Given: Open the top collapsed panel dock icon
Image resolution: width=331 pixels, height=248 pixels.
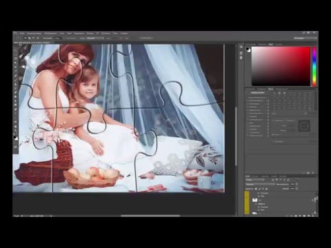Looking at the screenshot, I should [x=241, y=47].
